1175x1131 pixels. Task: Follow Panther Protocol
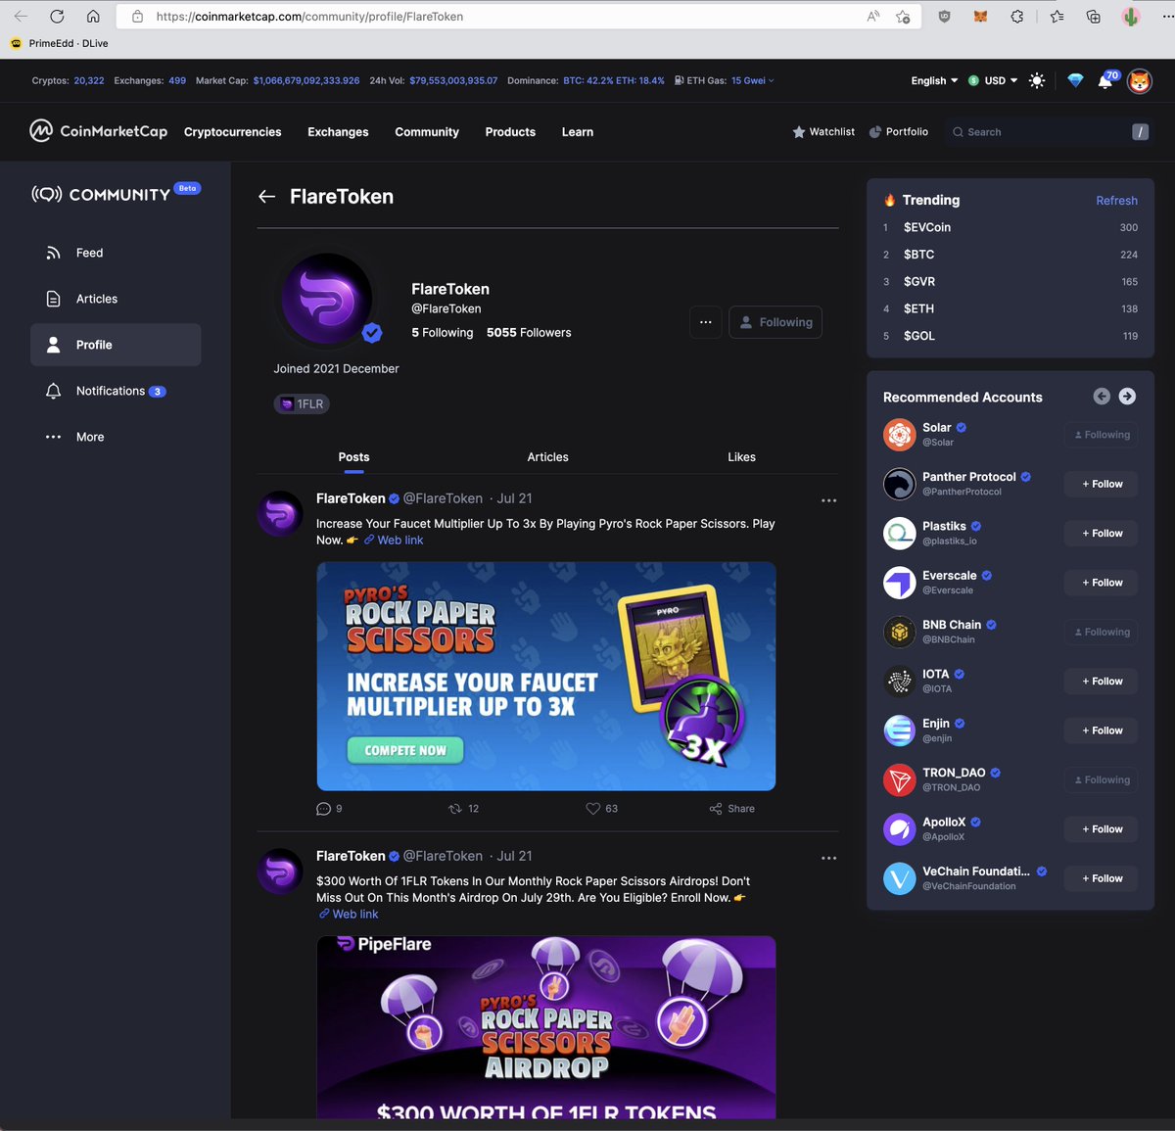click(x=1102, y=484)
